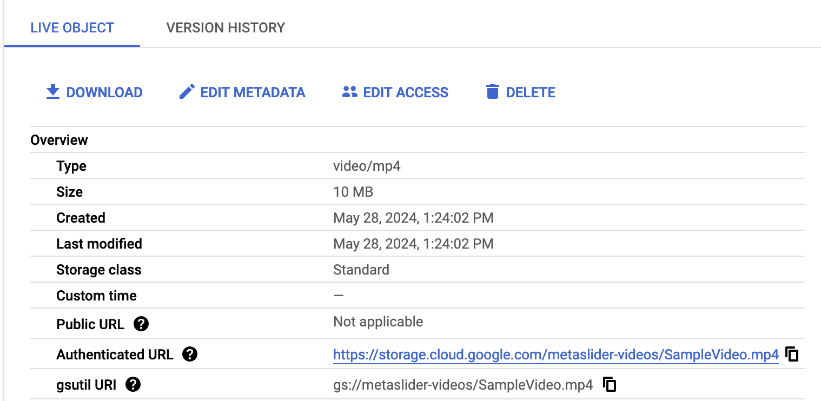Screen dimensions: 821x401
Task: Copy the gsutil URI to clipboard
Action: 610,385
